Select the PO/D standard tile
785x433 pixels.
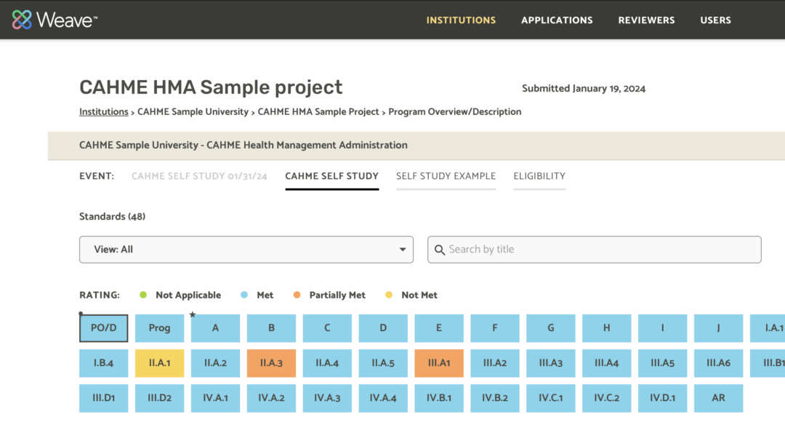[x=103, y=328]
